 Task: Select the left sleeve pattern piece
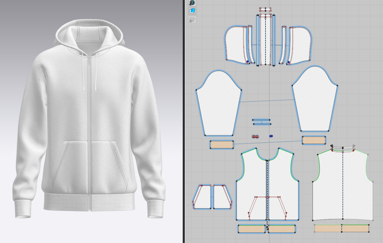[x=219, y=104]
